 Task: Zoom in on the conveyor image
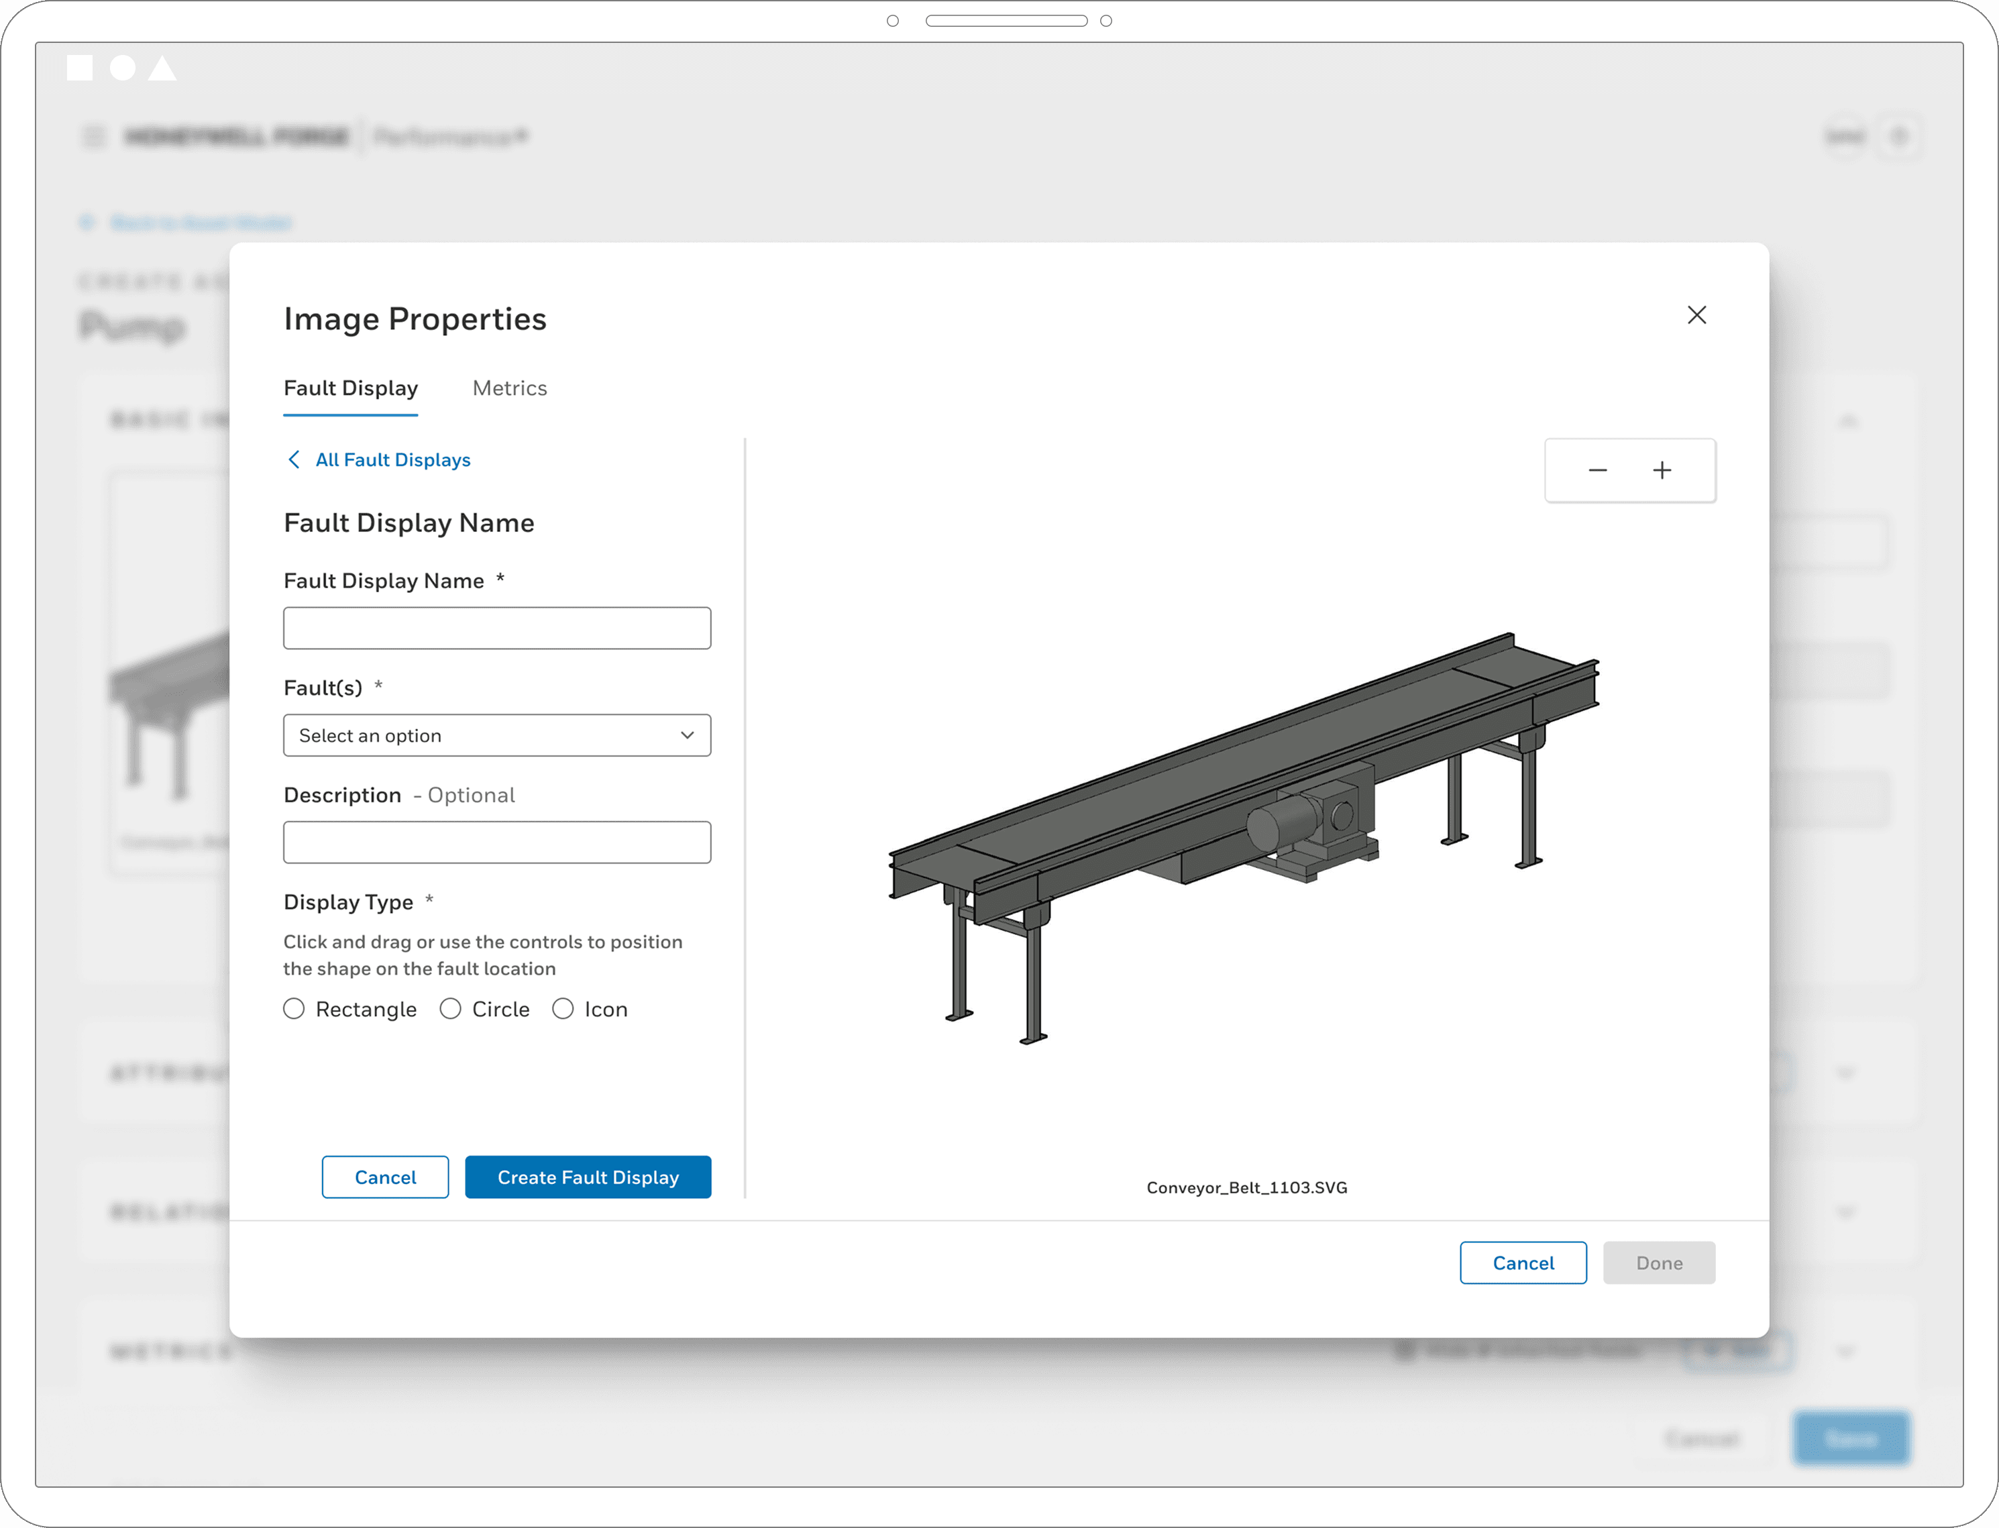point(1662,470)
